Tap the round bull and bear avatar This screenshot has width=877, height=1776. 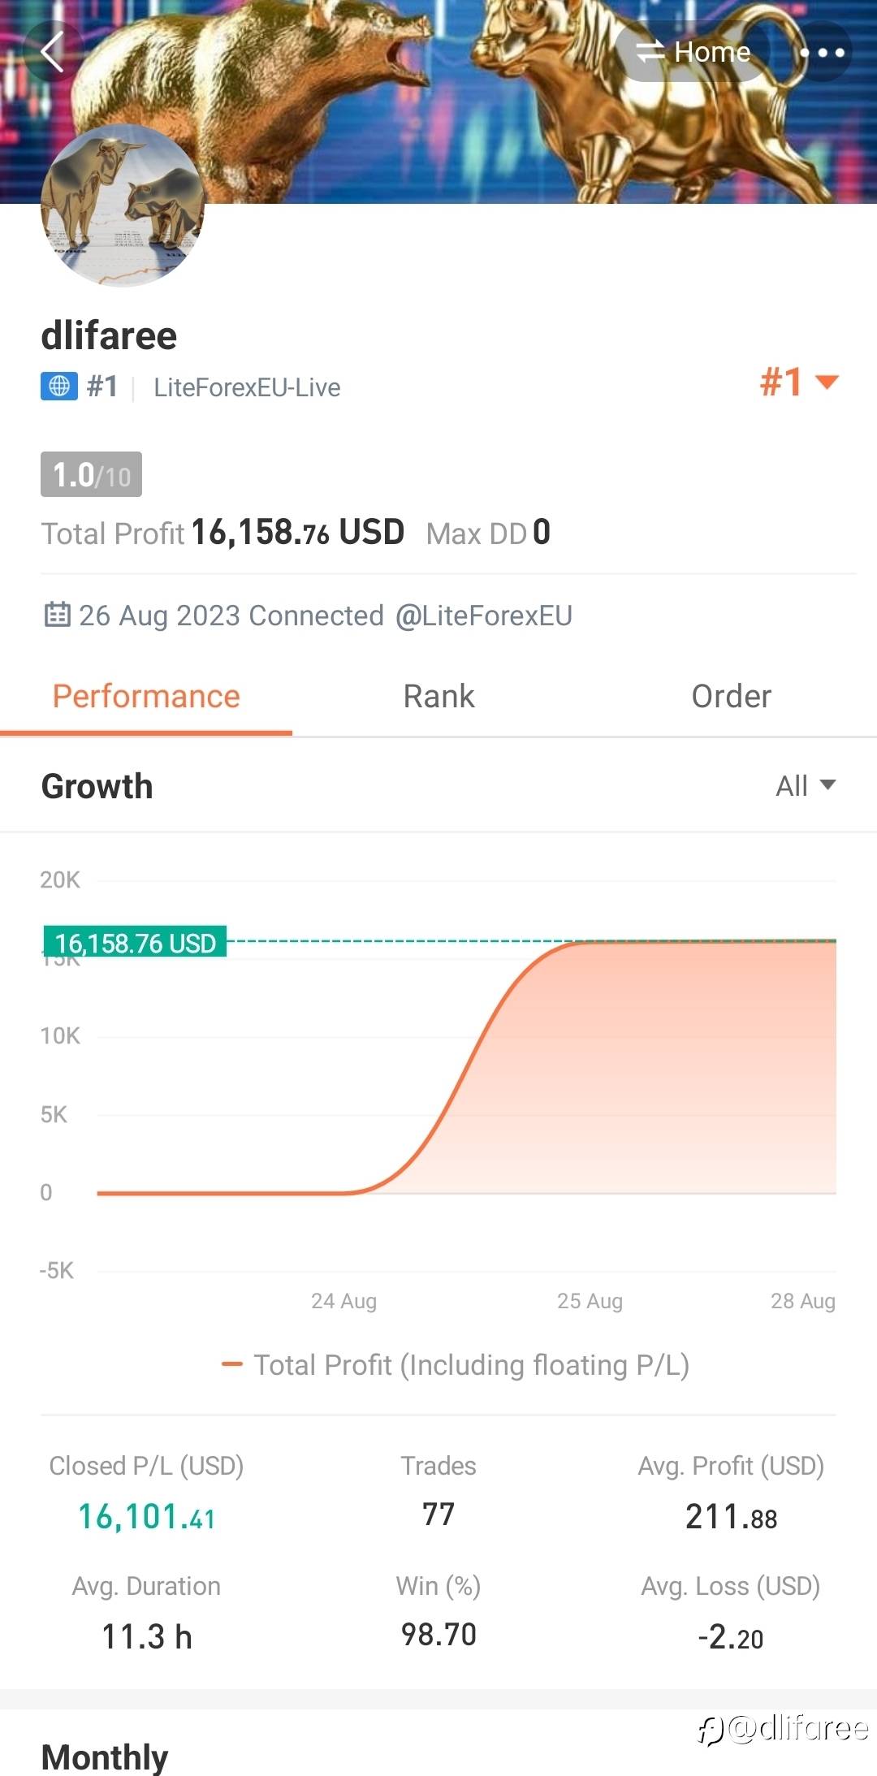(x=122, y=205)
